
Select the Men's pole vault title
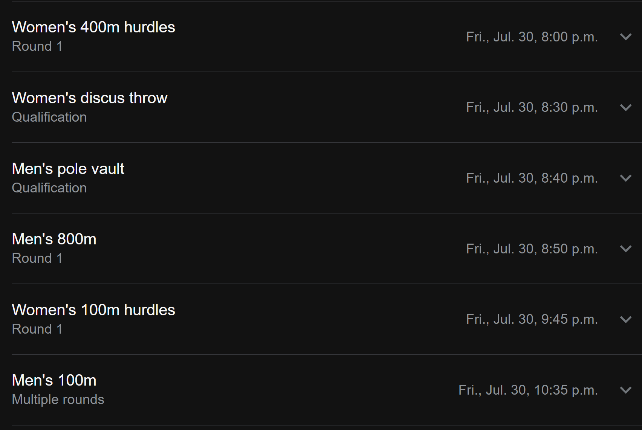[x=68, y=169]
